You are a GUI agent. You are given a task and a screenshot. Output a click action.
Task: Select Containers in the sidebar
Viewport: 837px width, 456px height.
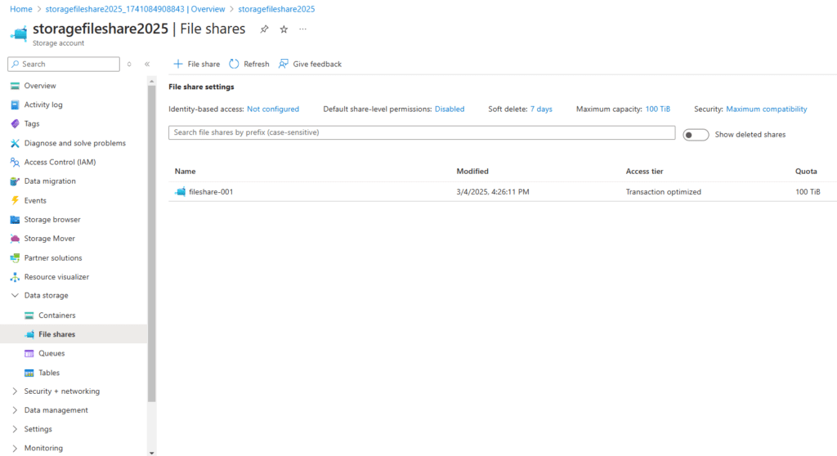click(56, 315)
